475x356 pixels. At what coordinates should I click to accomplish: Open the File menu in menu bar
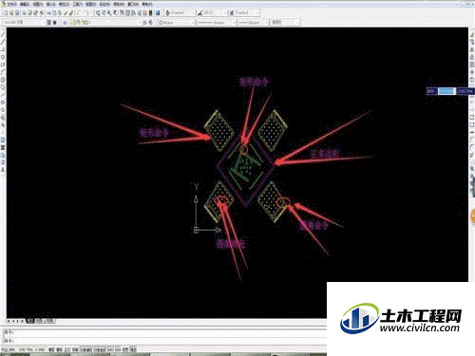click(10, 4)
